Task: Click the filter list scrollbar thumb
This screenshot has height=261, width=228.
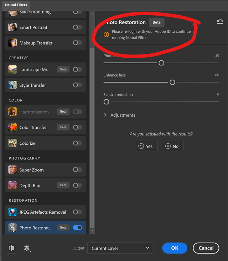Action: [92, 138]
